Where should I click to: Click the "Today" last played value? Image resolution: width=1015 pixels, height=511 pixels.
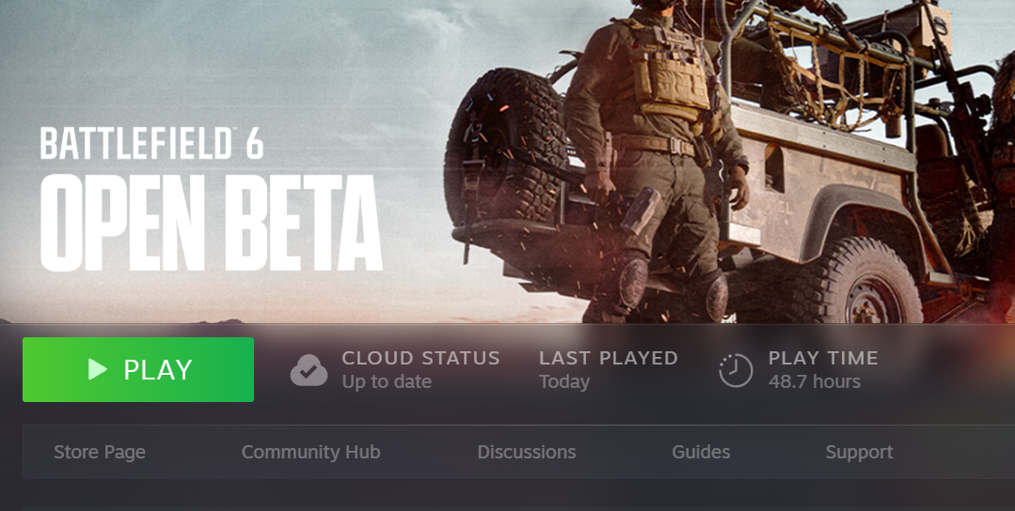(x=564, y=381)
